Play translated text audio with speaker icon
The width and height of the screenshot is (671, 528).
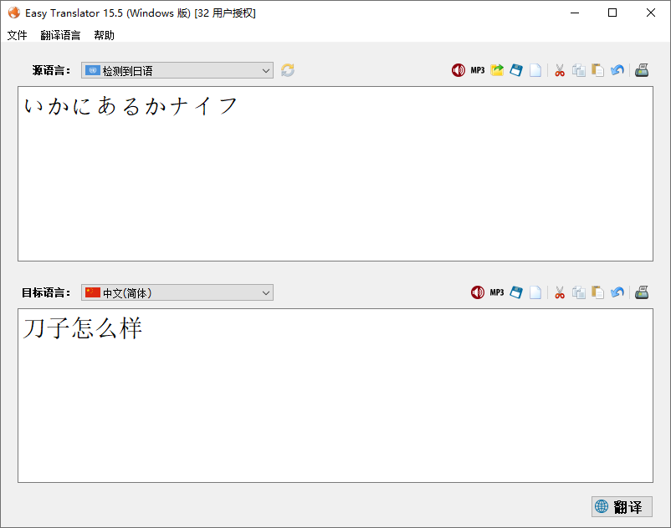pos(478,292)
